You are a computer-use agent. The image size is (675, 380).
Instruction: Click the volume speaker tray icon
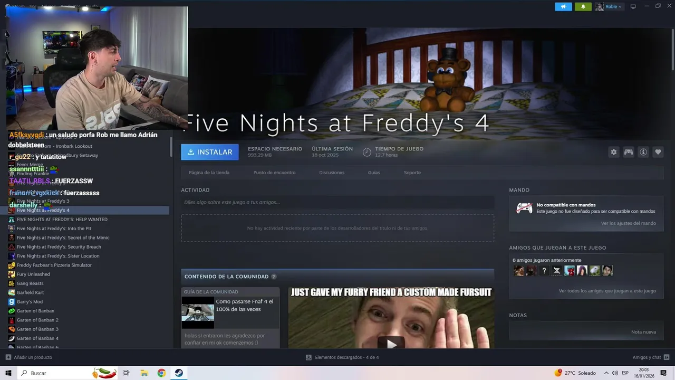[615, 373]
